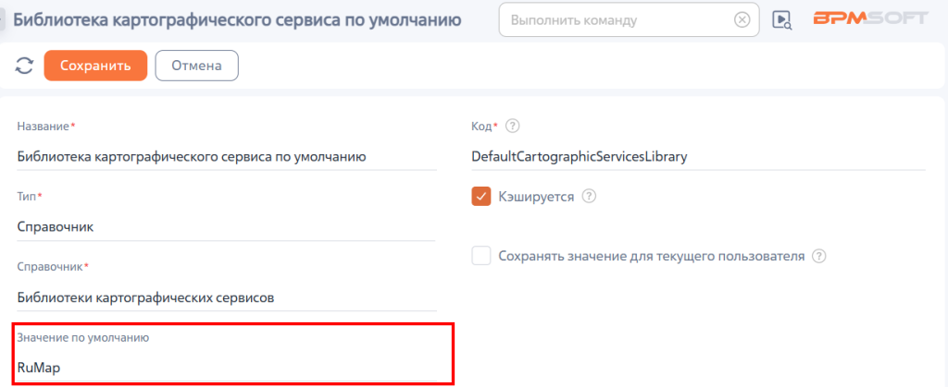Click the Кэшируется label
The image size is (948, 387).
tap(536, 197)
